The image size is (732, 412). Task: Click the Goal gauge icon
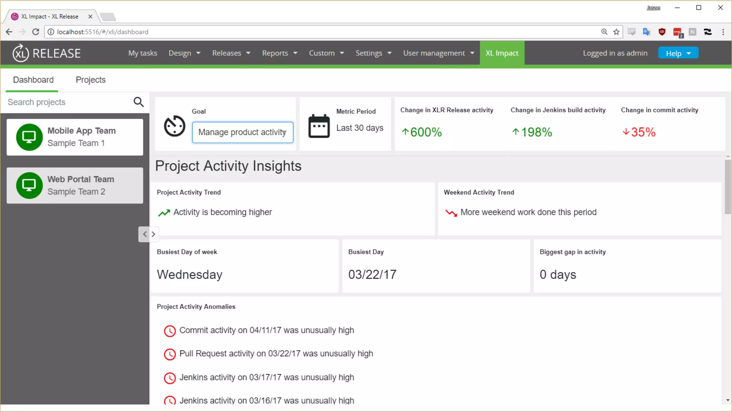174,126
